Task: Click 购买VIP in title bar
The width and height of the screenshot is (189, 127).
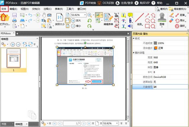Action: [x=142, y=3]
